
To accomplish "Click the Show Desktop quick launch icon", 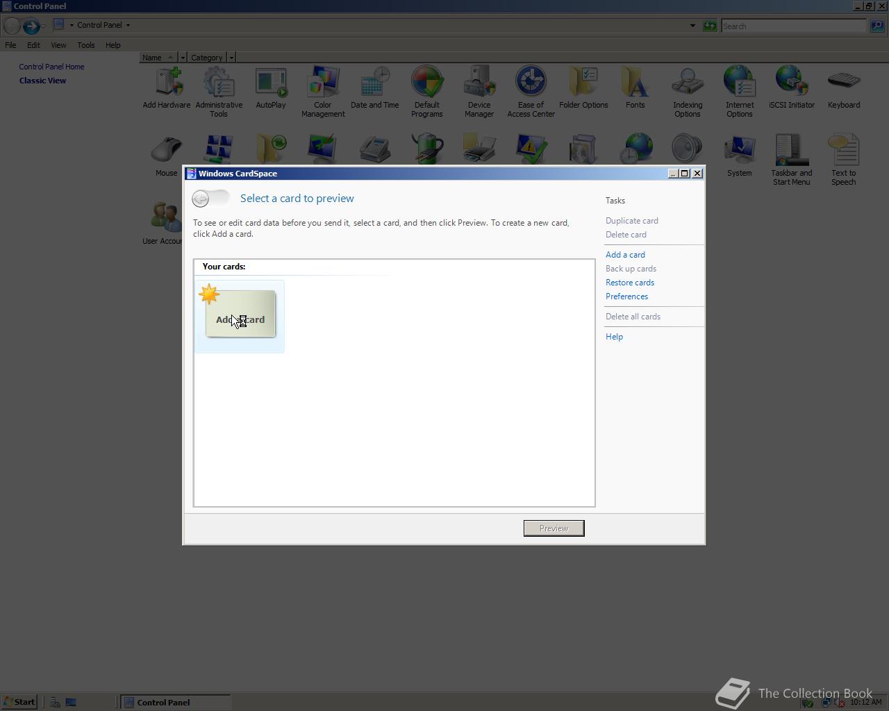I will [x=71, y=702].
